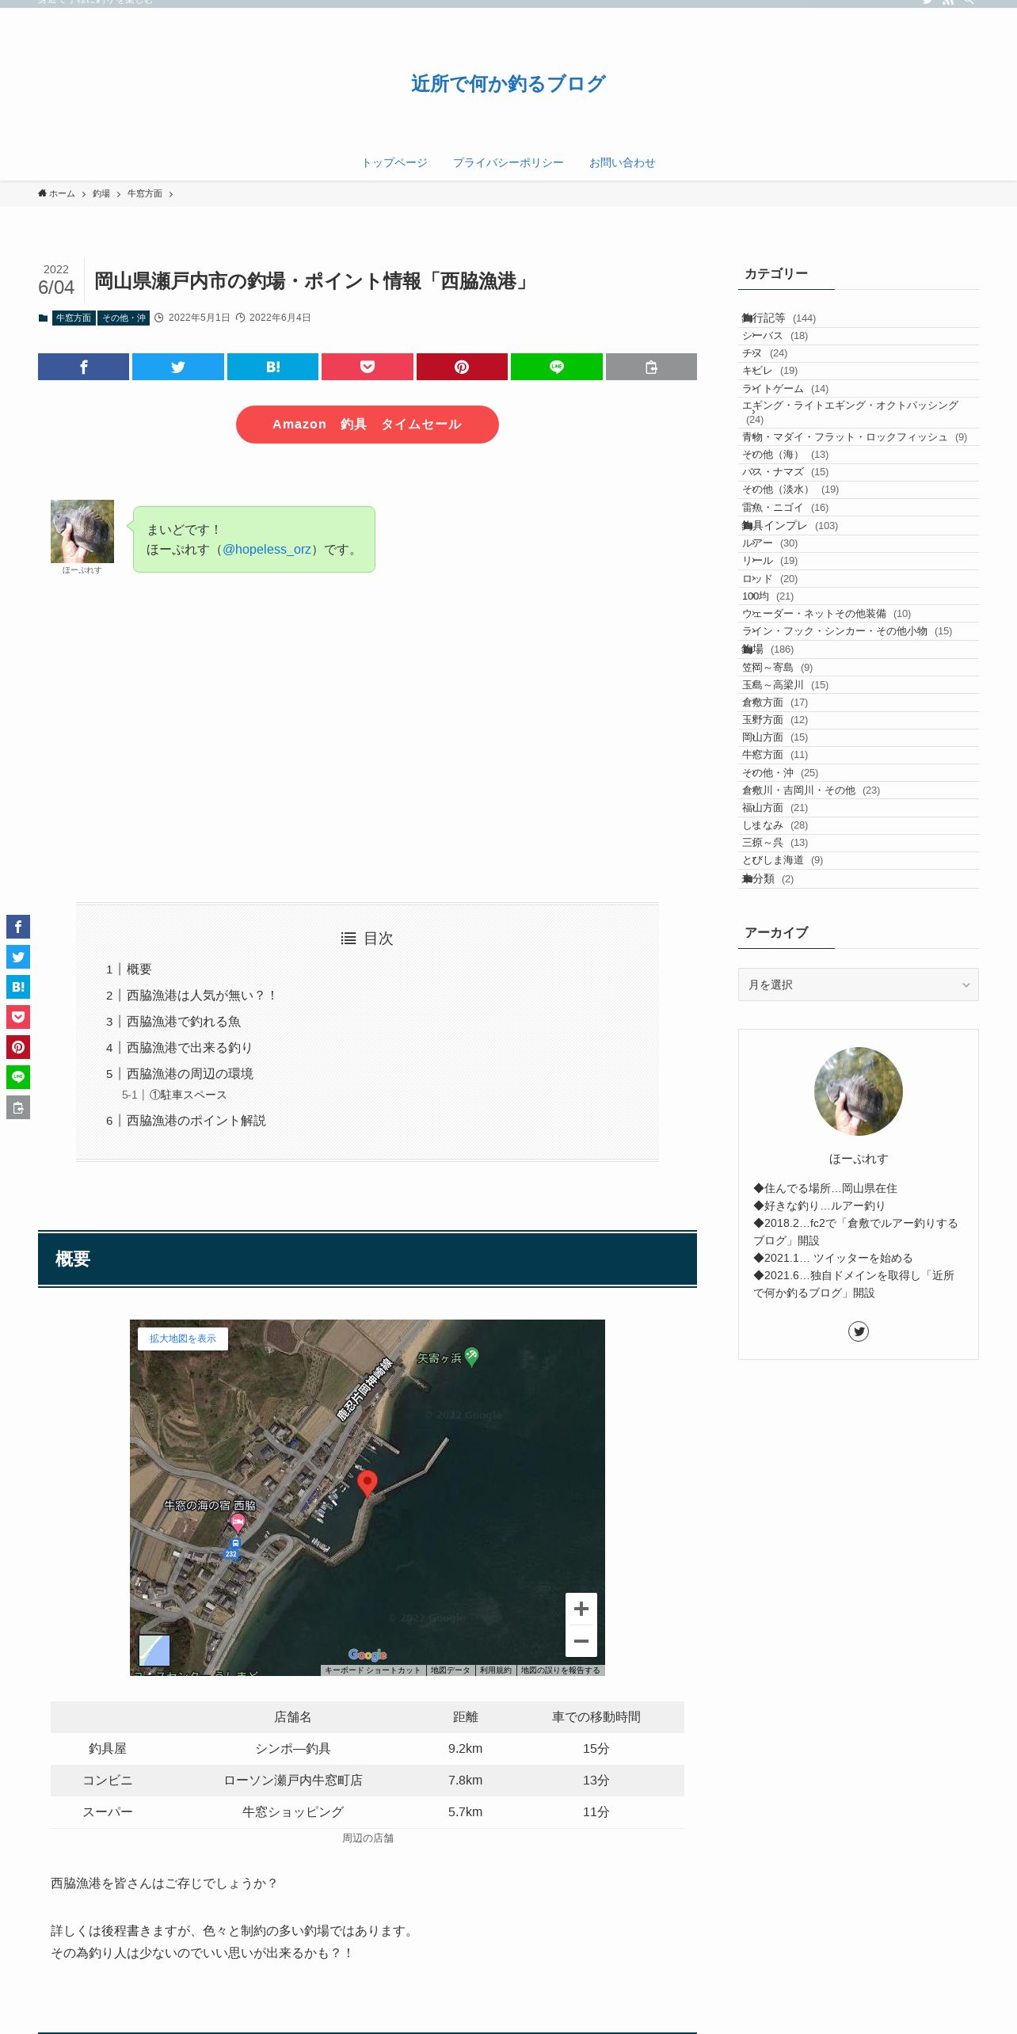This screenshot has height=2034, width=1017.
Task: Share on Facebook via top share bar
Action: tap(83, 367)
